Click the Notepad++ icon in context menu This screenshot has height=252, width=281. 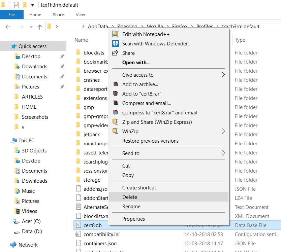[x=116, y=34]
